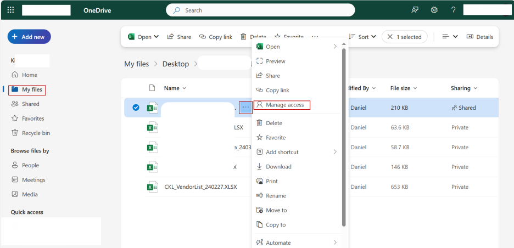This screenshot has width=514, height=248.
Task: Open the feedback icon in the header
Action: [x=415, y=10]
